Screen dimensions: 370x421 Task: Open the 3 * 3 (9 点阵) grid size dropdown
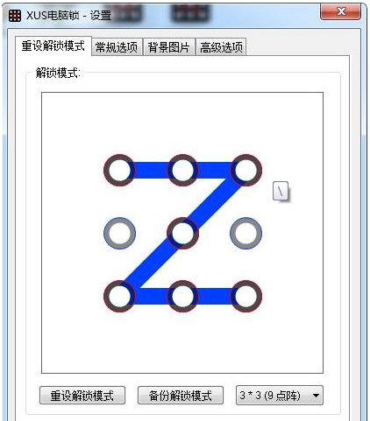[280, 396]
